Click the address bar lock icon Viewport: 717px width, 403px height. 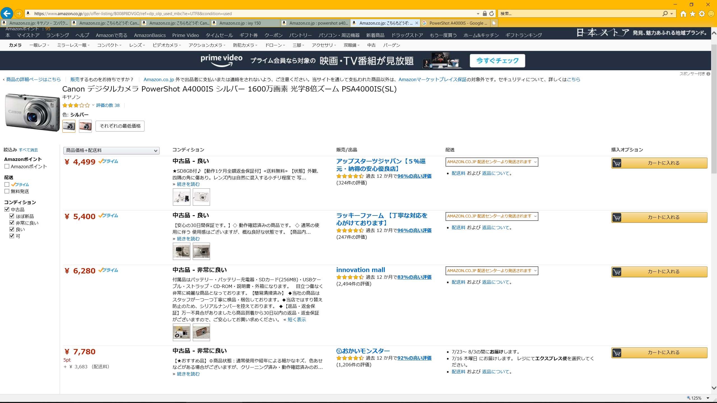click(x=485, y=13)
